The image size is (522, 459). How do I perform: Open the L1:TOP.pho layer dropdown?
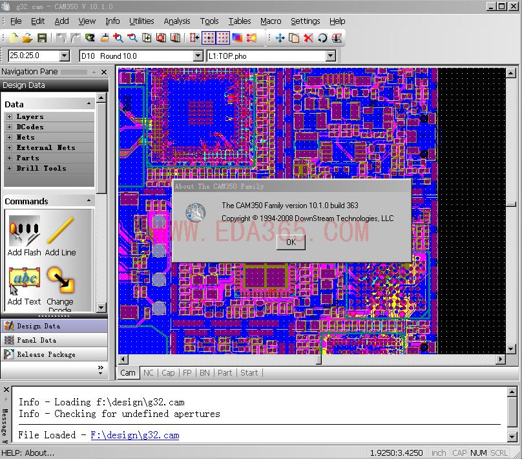click(331, 56)
